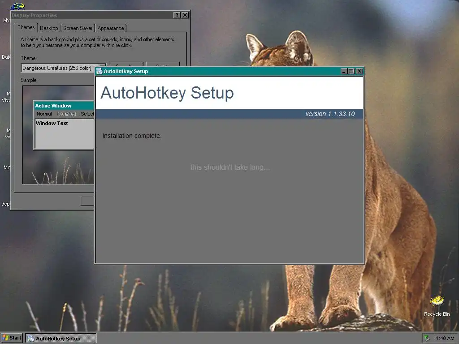Open the Start menu
This screenshot has width=459, height=344.
tap(12, 338)
